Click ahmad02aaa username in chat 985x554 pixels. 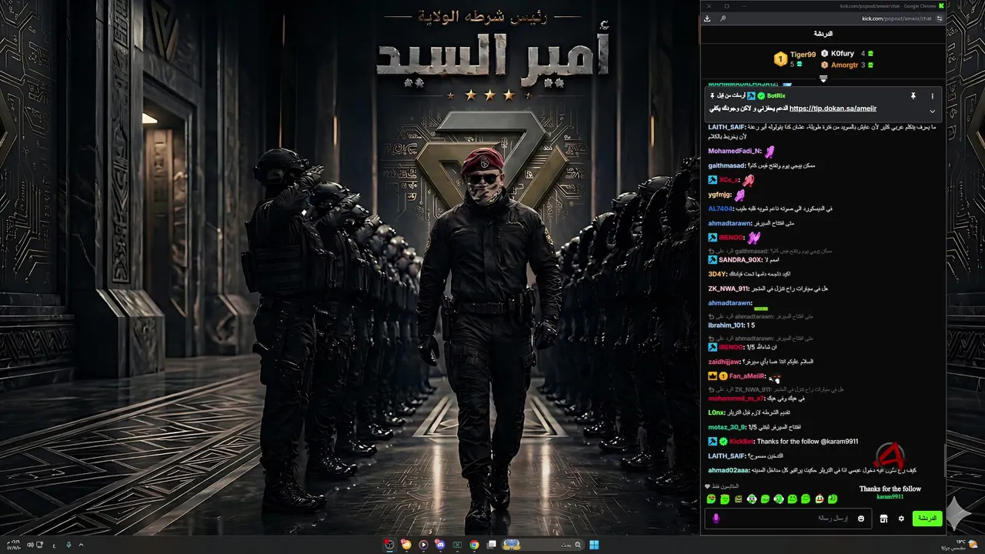pyautogui.click(x=726, y=470)
